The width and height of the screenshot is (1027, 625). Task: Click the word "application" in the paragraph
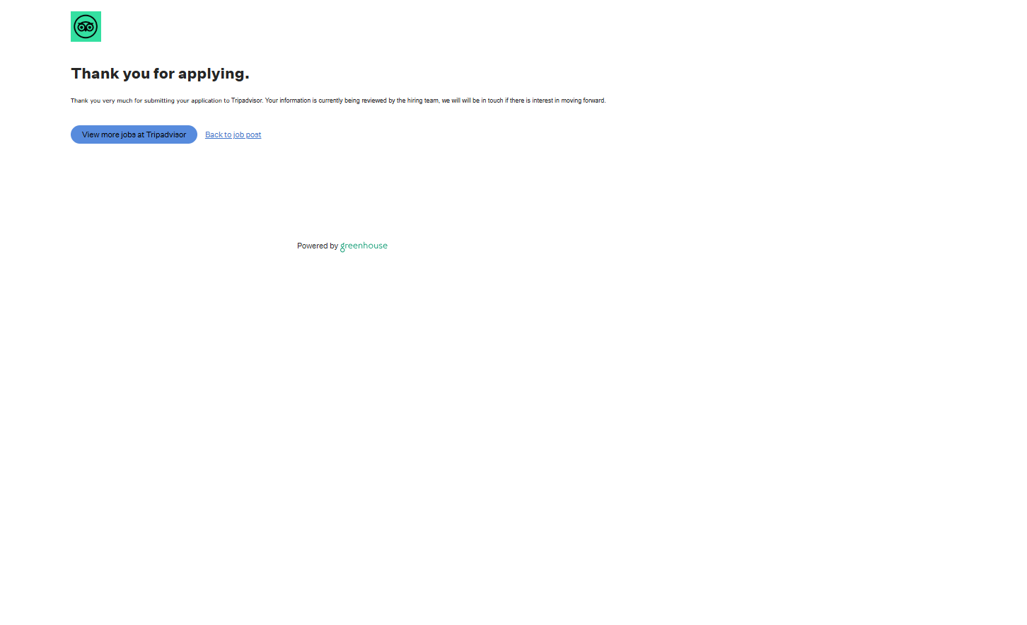[x=207, y=101]
